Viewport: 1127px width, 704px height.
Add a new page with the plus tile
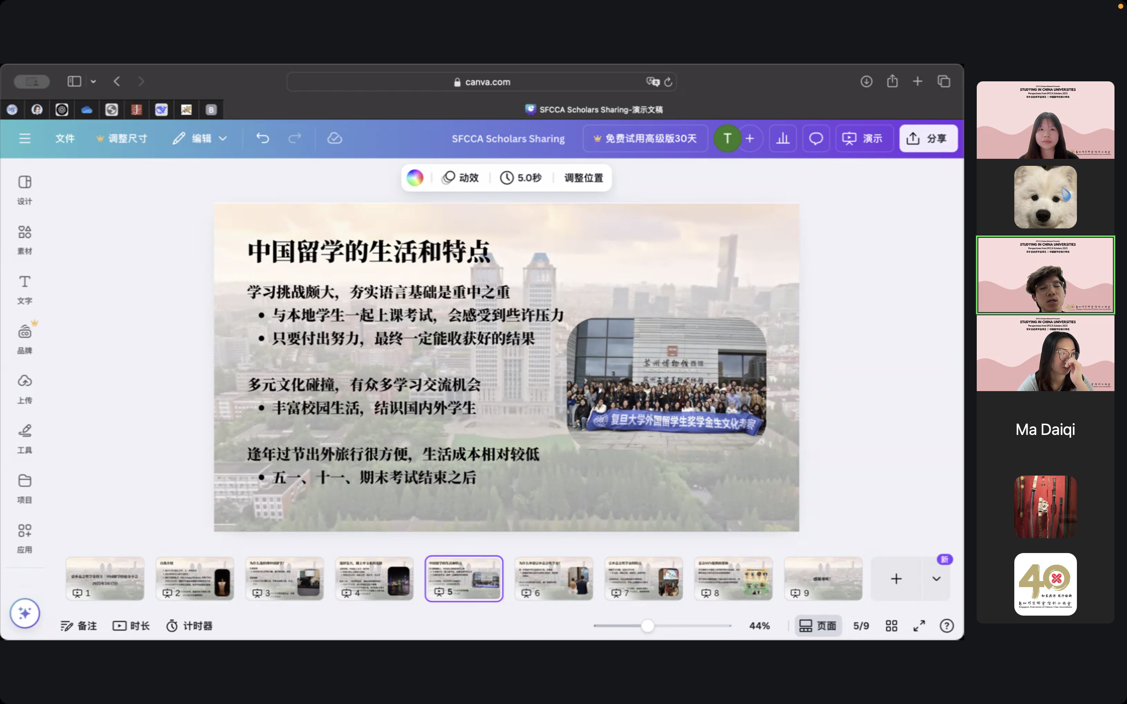pyautogui.click(x=896, y=579)
